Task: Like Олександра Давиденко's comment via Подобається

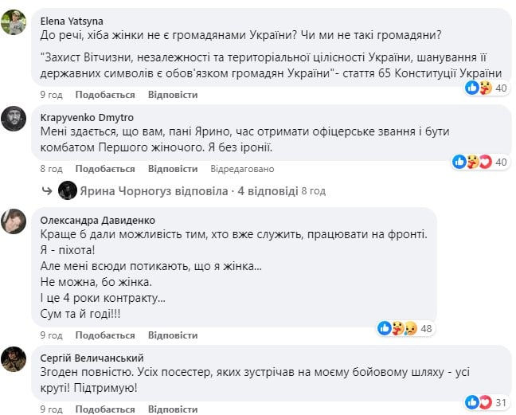Action: (105, 335)
